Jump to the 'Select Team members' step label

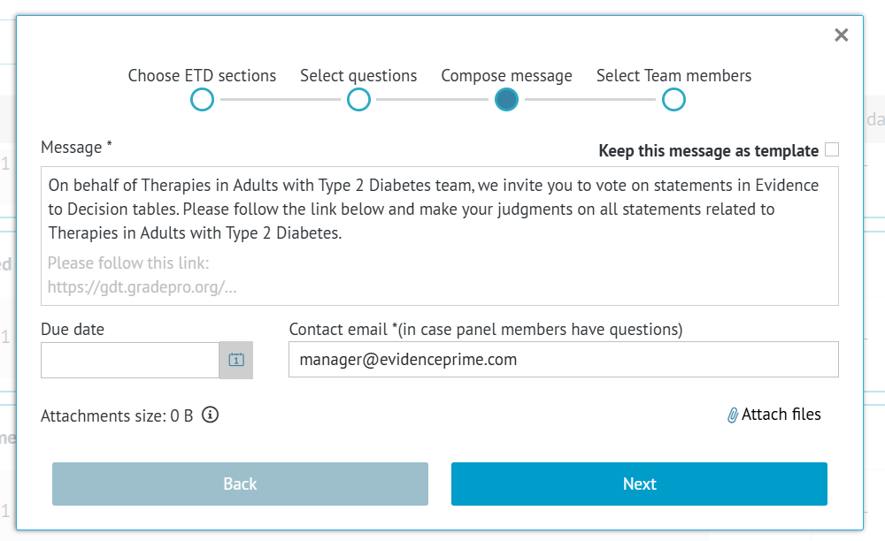click(x=673, y=76)
